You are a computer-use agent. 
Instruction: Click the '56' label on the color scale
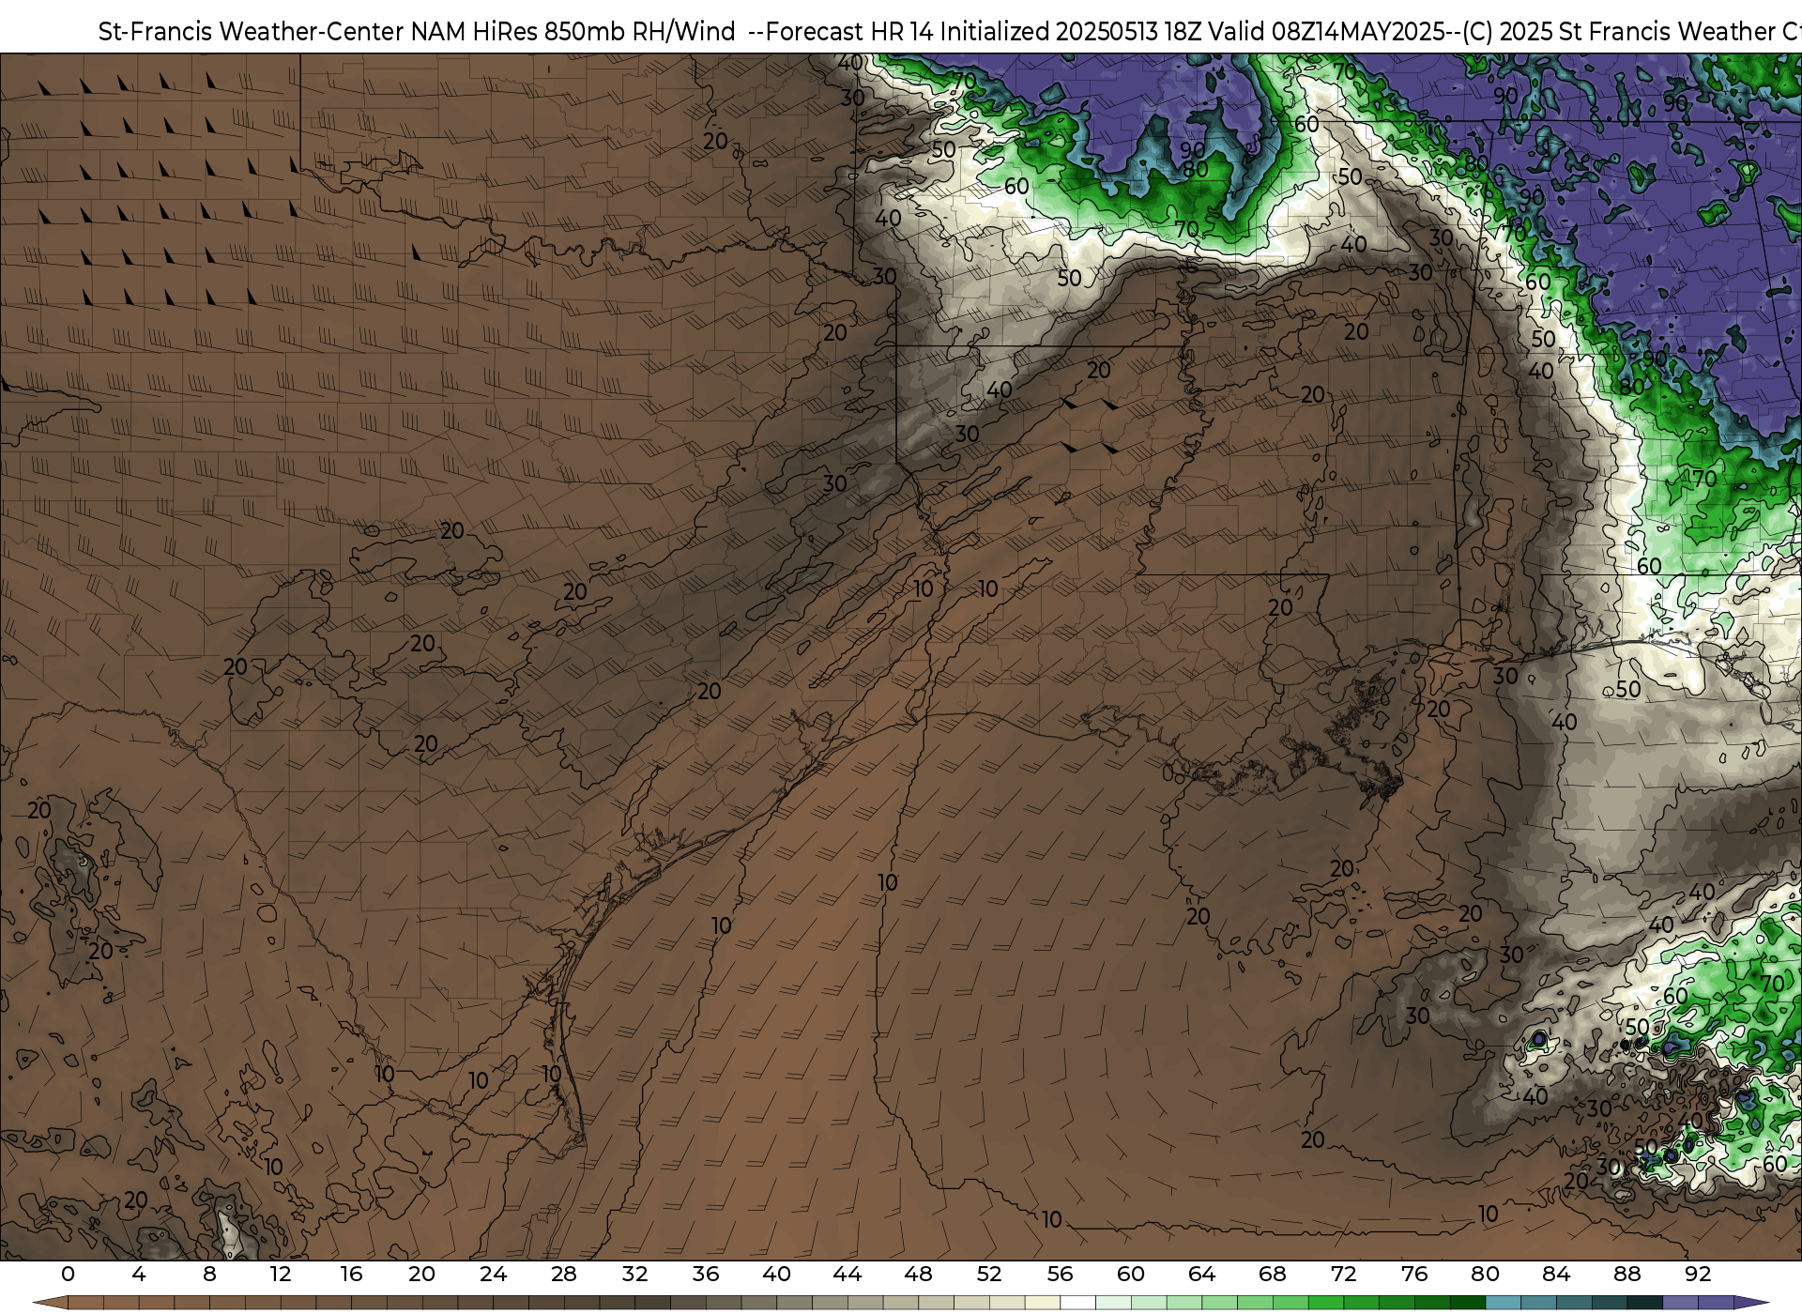pyautogui.click(x=1060, y=1274)
